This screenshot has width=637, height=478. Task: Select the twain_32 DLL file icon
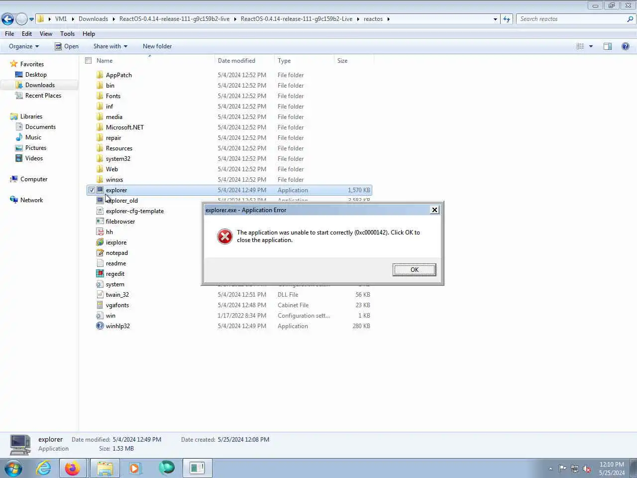(x=100, y=295)
